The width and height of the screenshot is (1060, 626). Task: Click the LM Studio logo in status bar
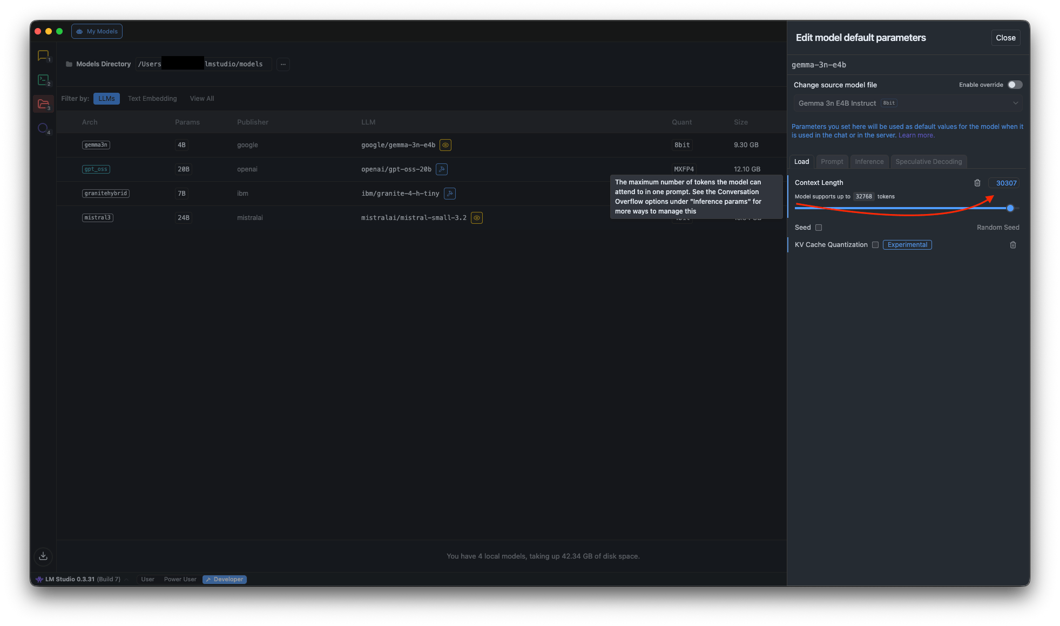(39, 579)
